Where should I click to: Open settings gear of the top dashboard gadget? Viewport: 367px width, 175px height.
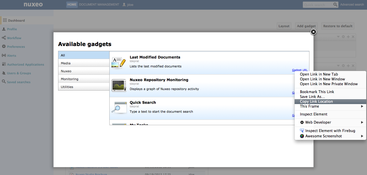pos(343,37)
